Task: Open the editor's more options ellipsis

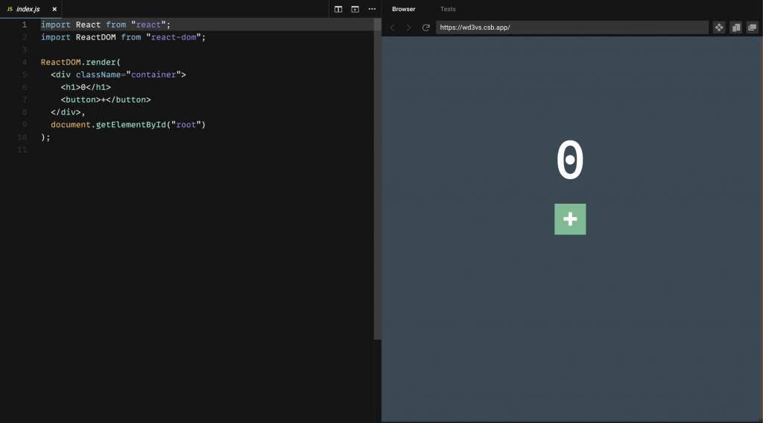Action: tap(372, 9)
